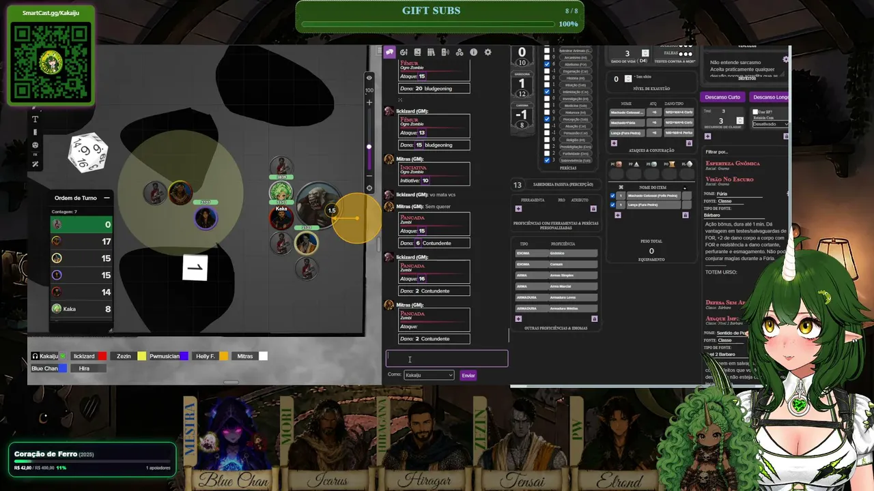874x491 pixels.
Task: Roll the Machado Colossal attack
Action: (627, 113)
